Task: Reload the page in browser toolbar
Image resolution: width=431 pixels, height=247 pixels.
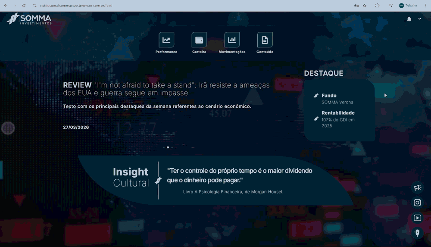Action: [24, 6]
